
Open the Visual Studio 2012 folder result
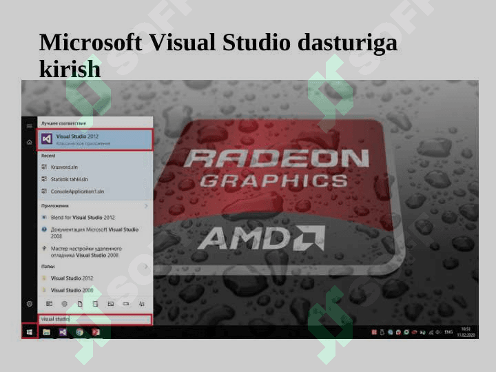72,278
